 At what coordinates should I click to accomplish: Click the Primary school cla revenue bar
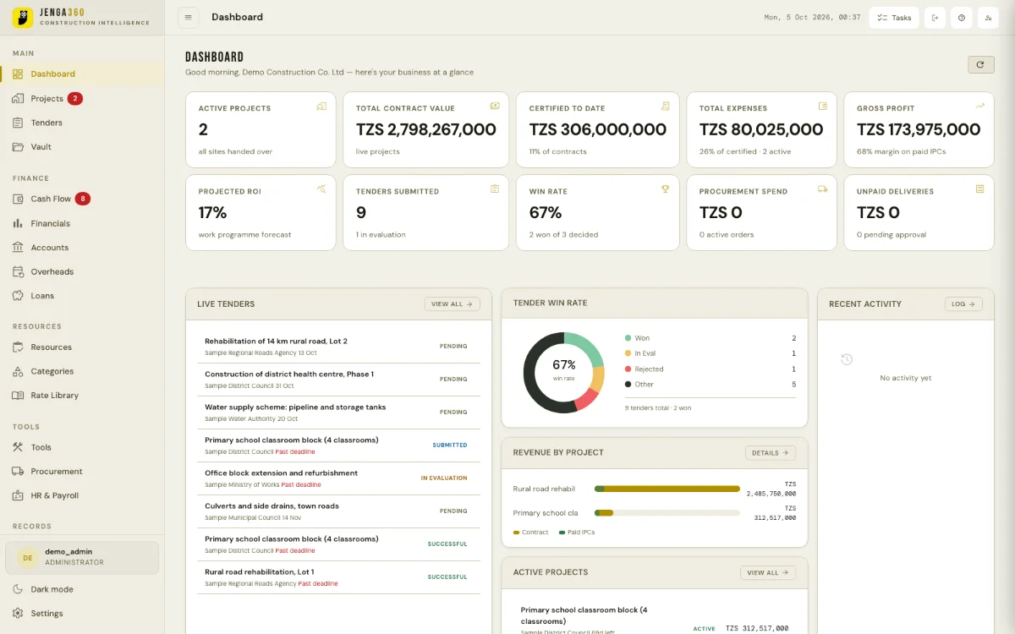point(667,512)
